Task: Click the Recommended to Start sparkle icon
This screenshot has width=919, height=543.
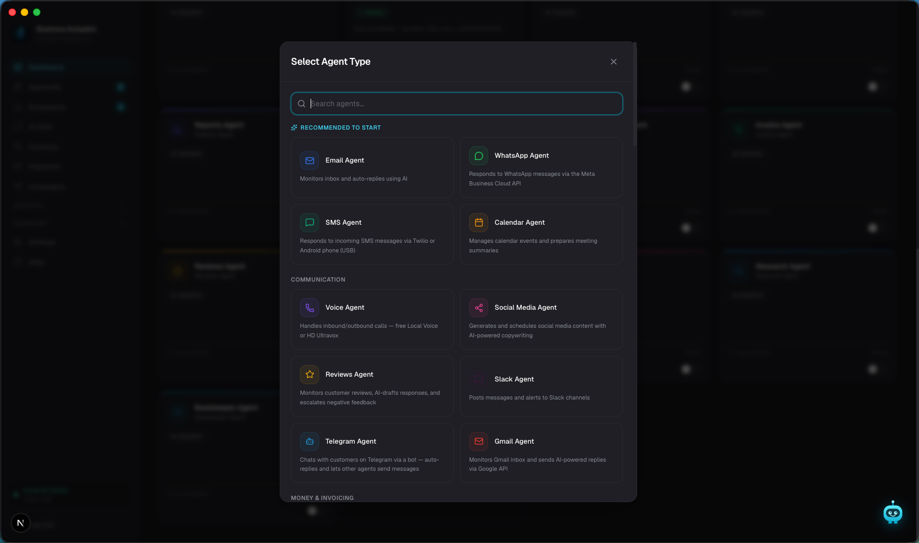Action: 294,128
